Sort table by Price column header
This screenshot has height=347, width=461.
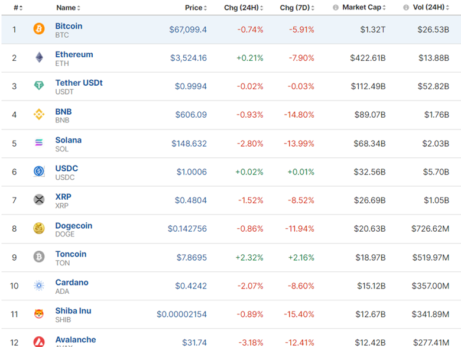196,8
